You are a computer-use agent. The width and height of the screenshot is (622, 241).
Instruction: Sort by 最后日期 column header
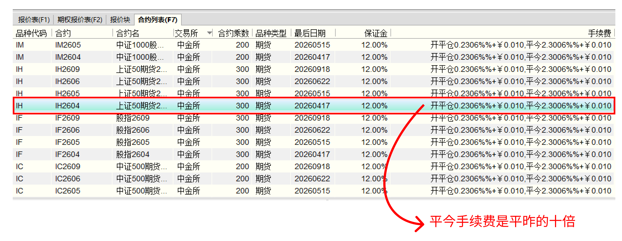click(310, 33)
